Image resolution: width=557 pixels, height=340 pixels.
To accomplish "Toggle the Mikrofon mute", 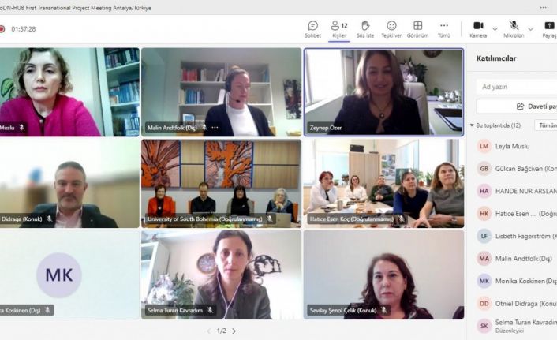I will 514,29.
